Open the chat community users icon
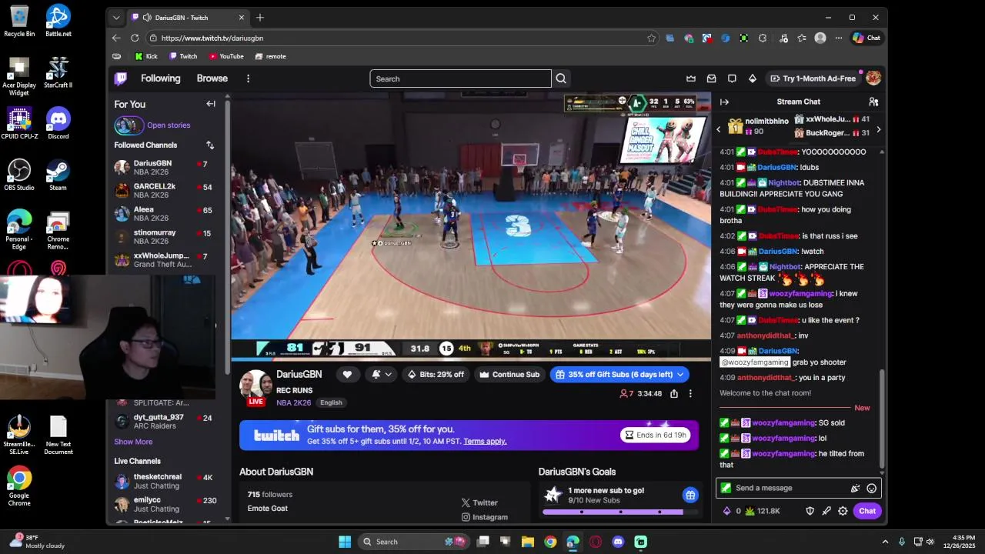 873,102
